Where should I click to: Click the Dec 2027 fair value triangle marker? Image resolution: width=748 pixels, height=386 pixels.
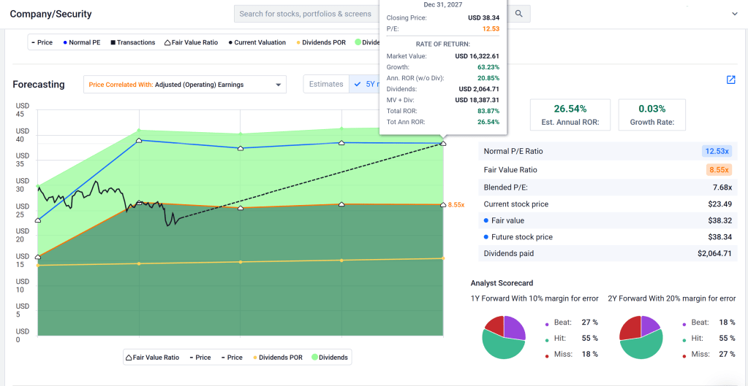click(443, 205)
